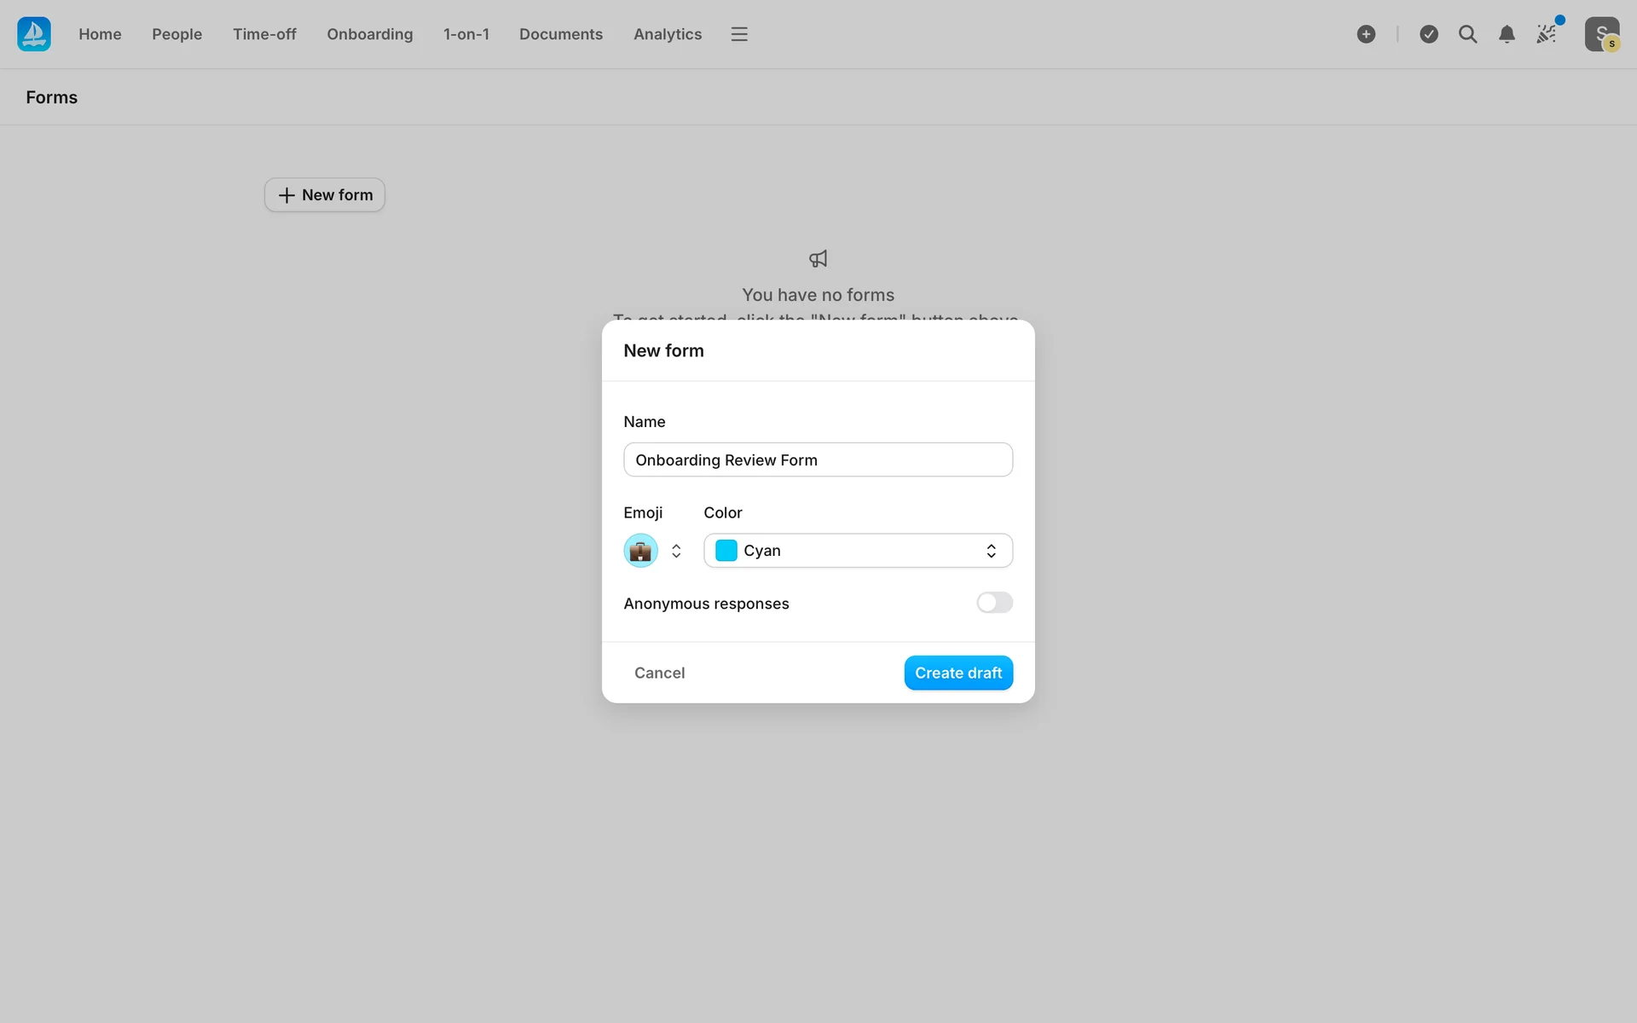Viewport: 1637px width, 1023px height.
Task: Open the Onboarding nav item
Action: (x=369, y=34)
